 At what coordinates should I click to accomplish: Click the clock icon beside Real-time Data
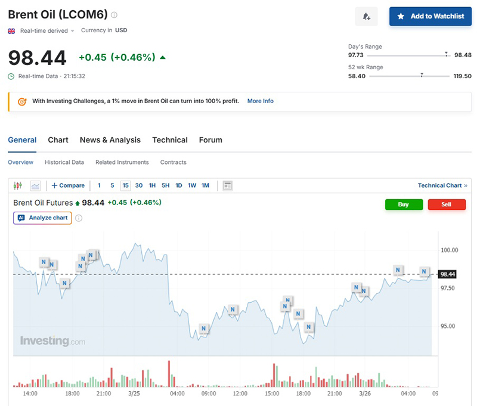pos(11,76)
